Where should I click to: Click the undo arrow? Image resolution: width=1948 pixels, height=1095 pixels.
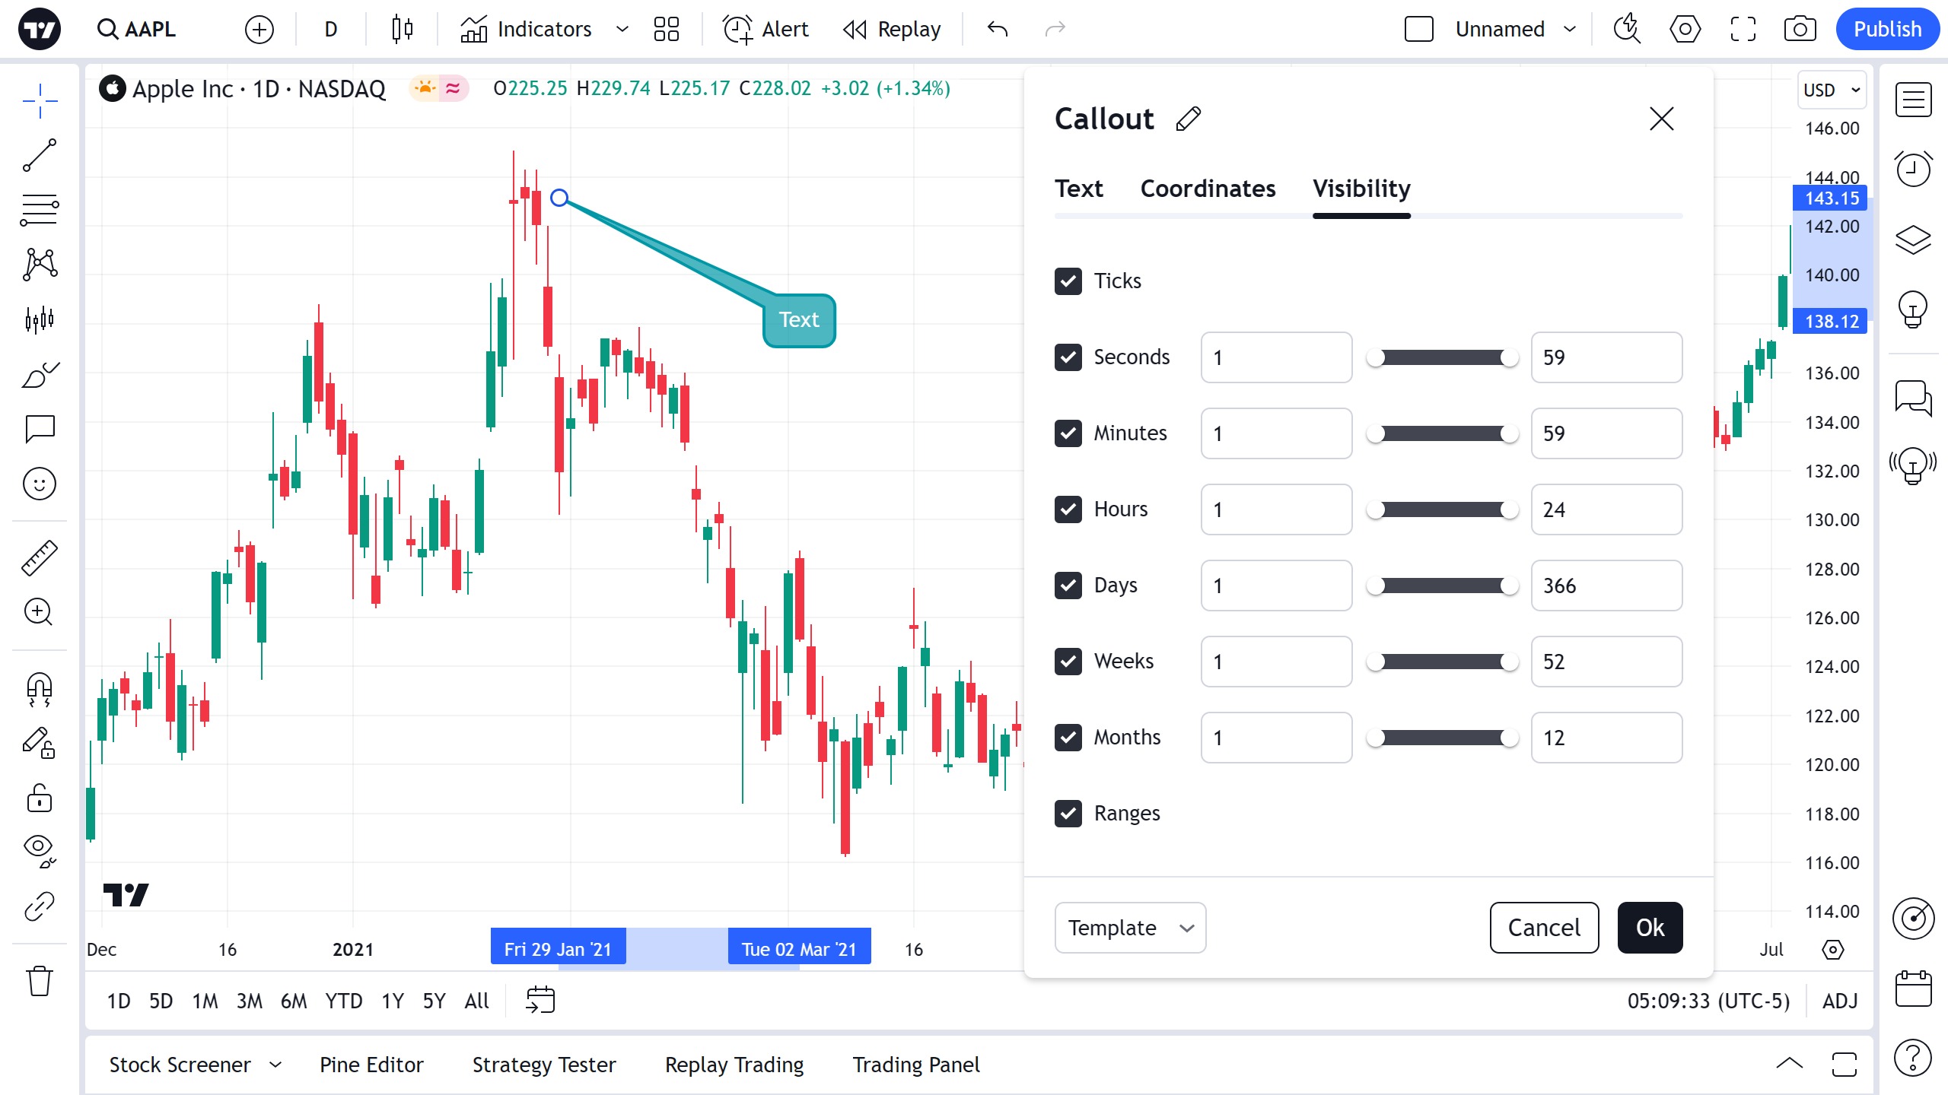coord(998,29)
